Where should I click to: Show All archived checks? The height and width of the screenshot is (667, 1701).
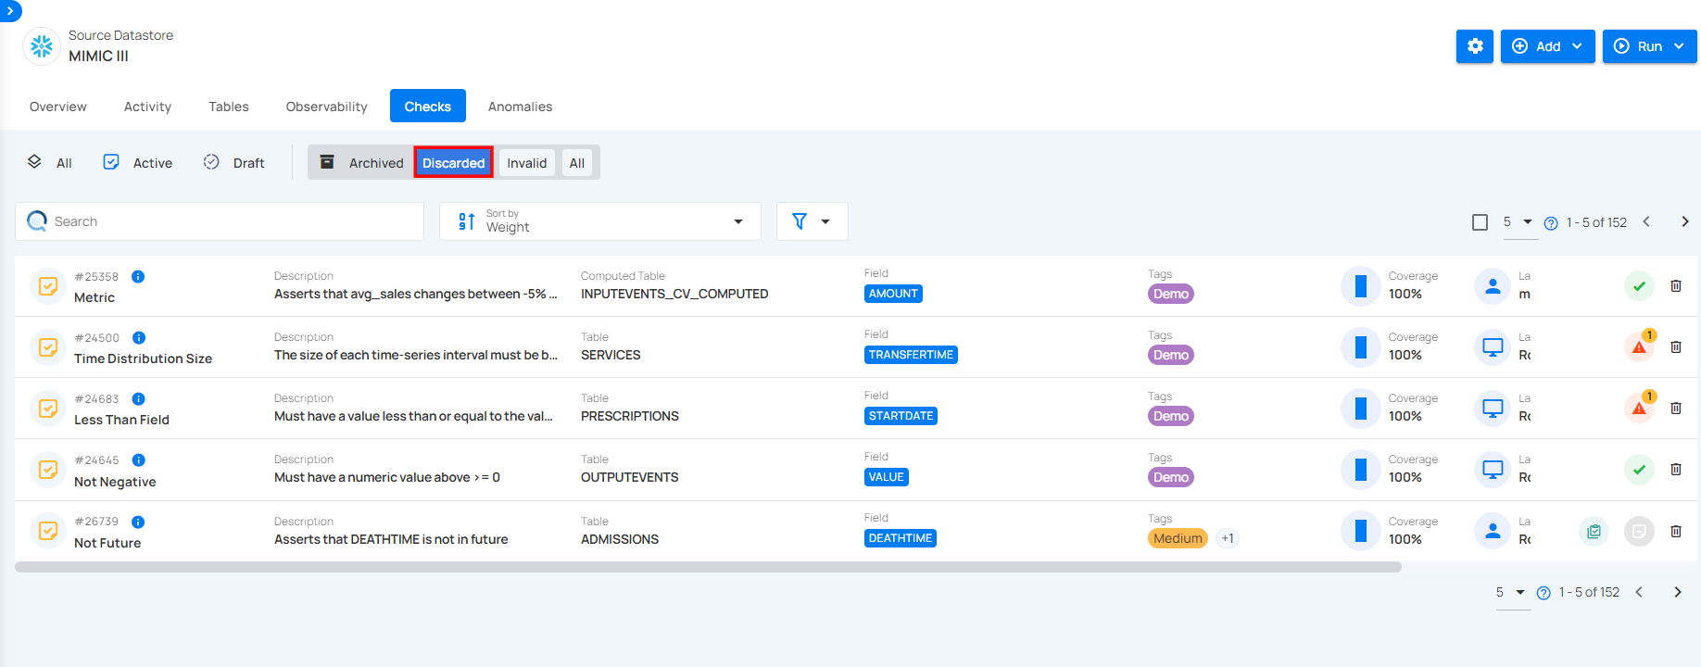[x=577, y=163]
